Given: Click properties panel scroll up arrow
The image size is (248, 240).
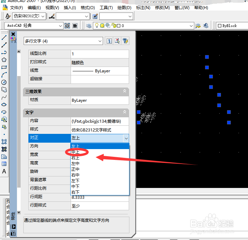Looking at the screenshot, I should point(19,52).
